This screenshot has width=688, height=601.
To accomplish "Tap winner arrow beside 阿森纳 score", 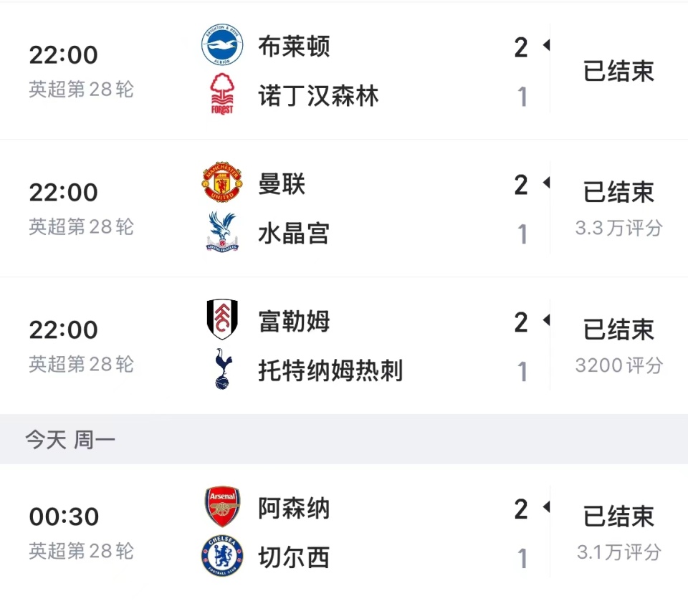I will [546, 507].
